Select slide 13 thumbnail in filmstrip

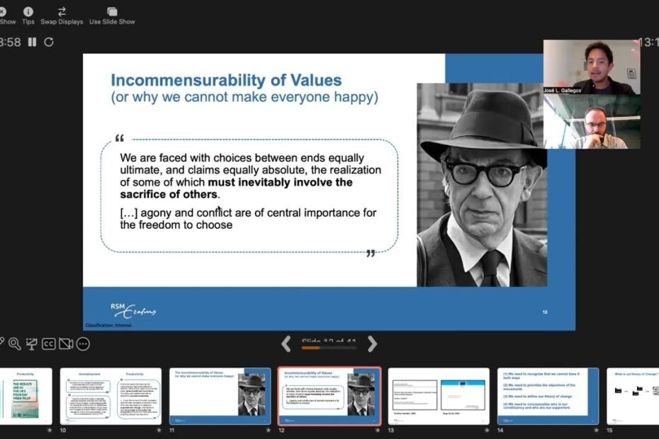[439, 396]
